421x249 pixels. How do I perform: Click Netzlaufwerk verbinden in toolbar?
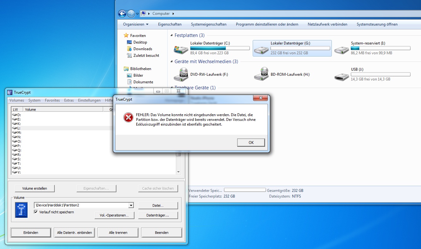[x=327, y=24]
